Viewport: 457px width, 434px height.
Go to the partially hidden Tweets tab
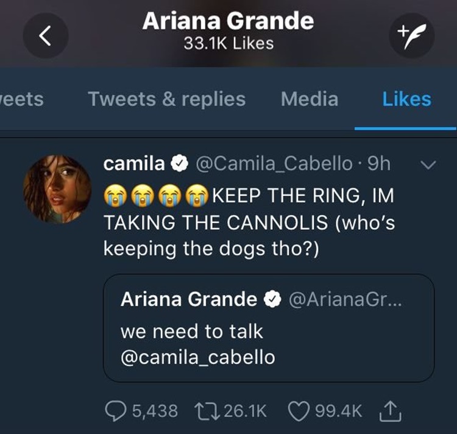tap(22, 99)
